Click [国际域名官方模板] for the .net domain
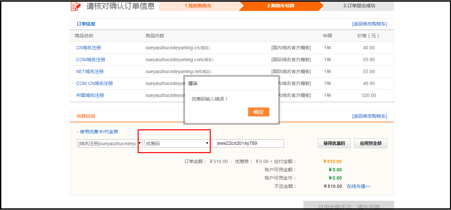 (x=291, y=71)
